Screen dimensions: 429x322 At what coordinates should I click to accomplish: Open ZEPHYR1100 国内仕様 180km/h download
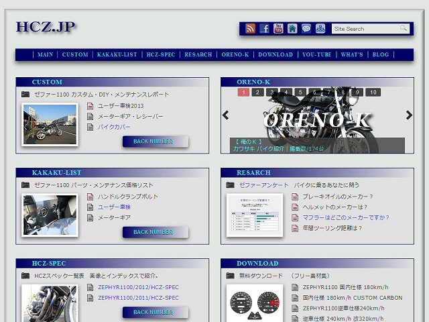pos(346,287)
